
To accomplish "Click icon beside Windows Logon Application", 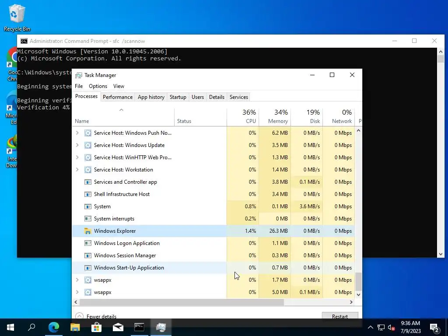I will [87, 243].
